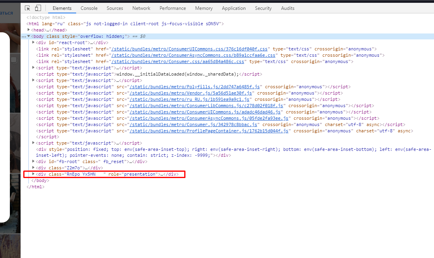Expand the script node below window.__initialDataLoaded

(33, 80)
